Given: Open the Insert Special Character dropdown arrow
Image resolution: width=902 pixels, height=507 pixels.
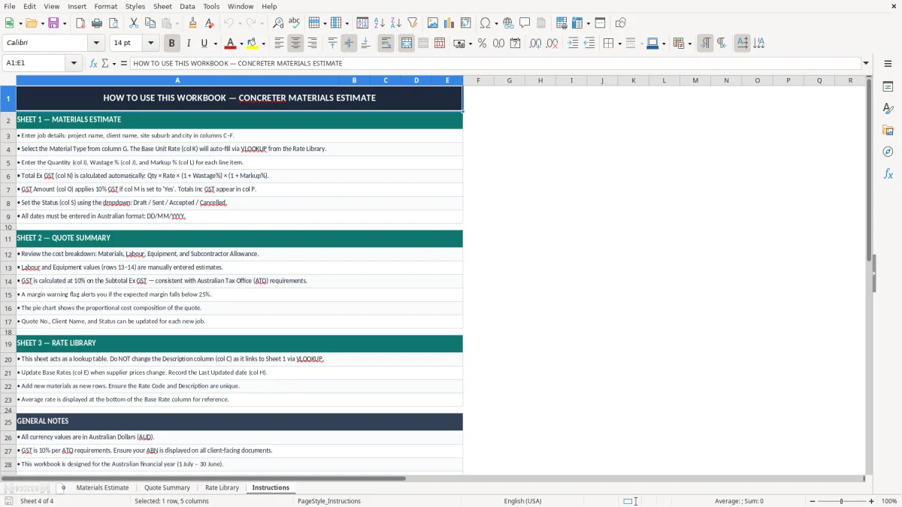Looking at the screenshot, I should coord(496,23).
